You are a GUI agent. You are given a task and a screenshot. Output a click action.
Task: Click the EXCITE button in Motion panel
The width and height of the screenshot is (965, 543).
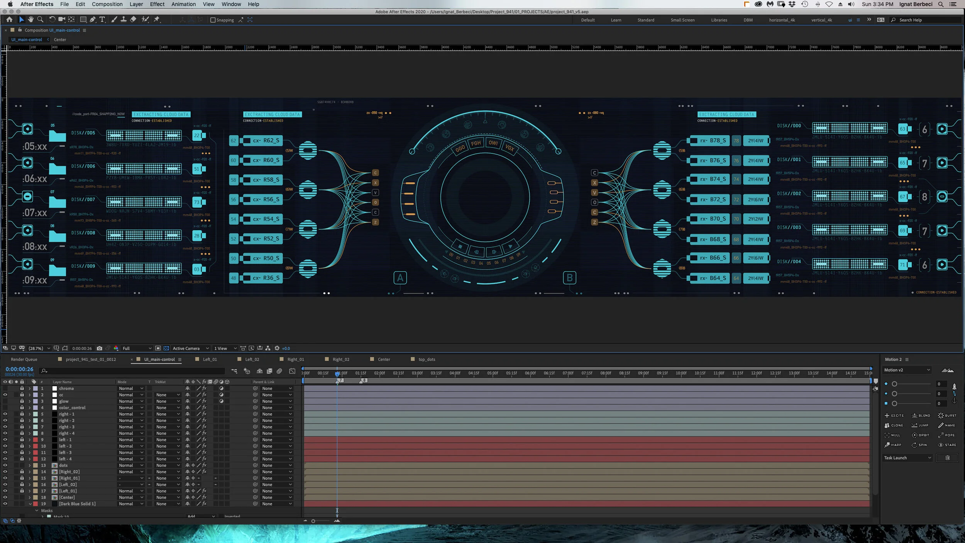[x=894, y=416]
